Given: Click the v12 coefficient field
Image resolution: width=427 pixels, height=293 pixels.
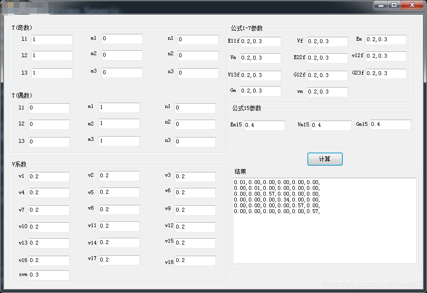Looking at the screenshot, I should point(195,227).
